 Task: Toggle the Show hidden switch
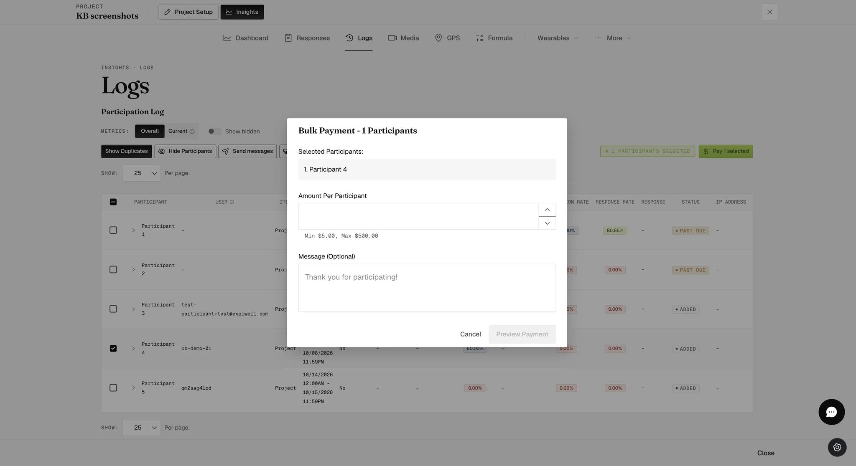pos(214,132)
